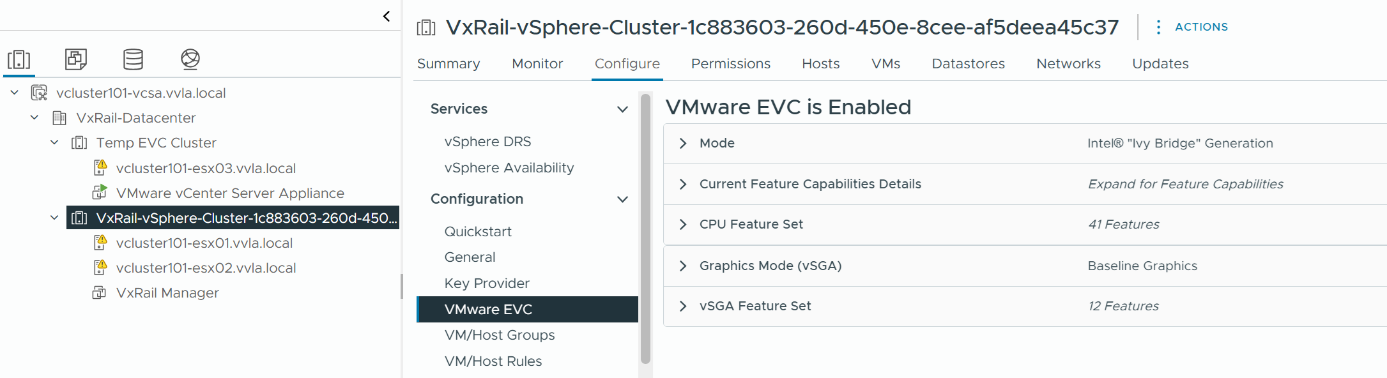The height and width of the screenshot is (378, 1387).
Task: Collapse the Services section in Configure
Action: [x=622, y=109]
